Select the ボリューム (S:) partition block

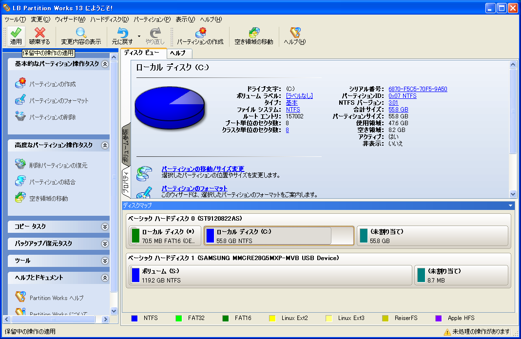271,275
